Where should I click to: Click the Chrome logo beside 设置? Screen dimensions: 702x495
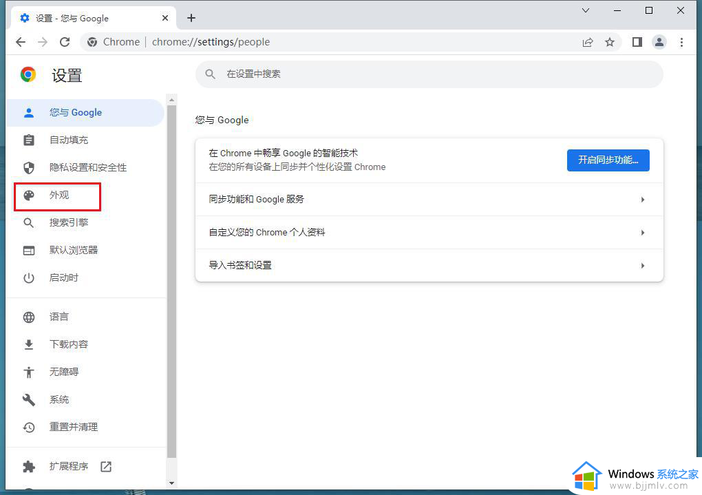[28, 74]
